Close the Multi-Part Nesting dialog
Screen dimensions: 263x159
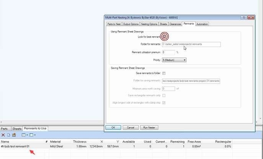pos(251,18)
